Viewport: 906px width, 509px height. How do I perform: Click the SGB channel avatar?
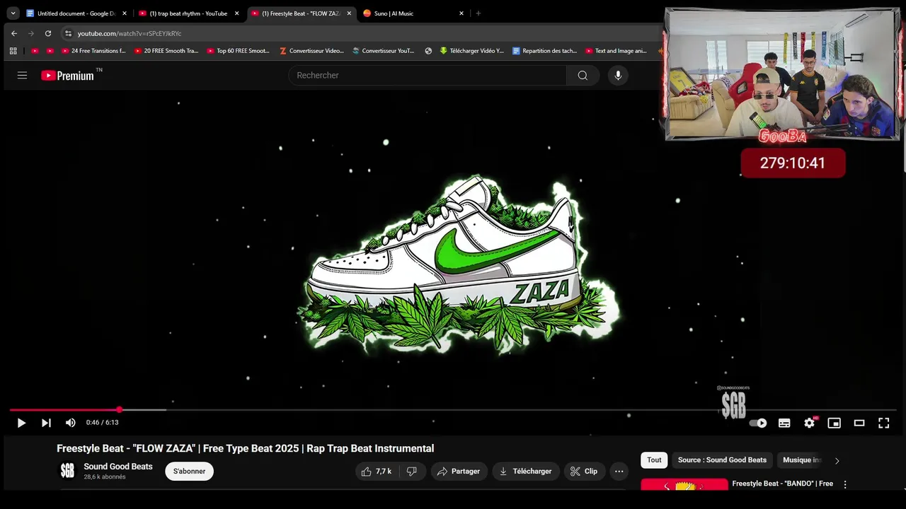(67, 471)
